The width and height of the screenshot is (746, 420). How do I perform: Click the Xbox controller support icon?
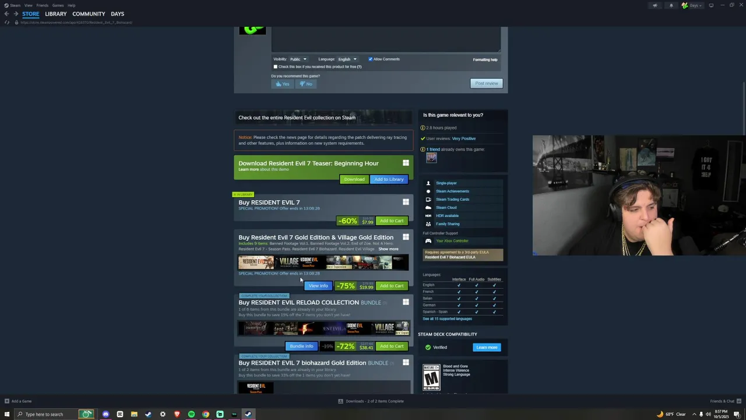tap(428, 241)
